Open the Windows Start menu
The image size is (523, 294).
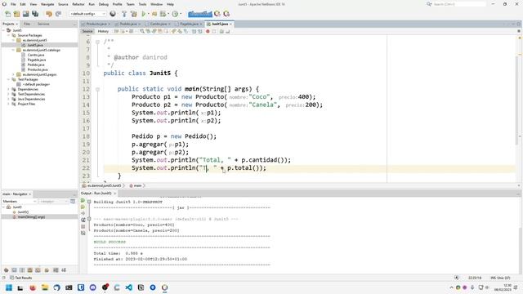point(9,287)
